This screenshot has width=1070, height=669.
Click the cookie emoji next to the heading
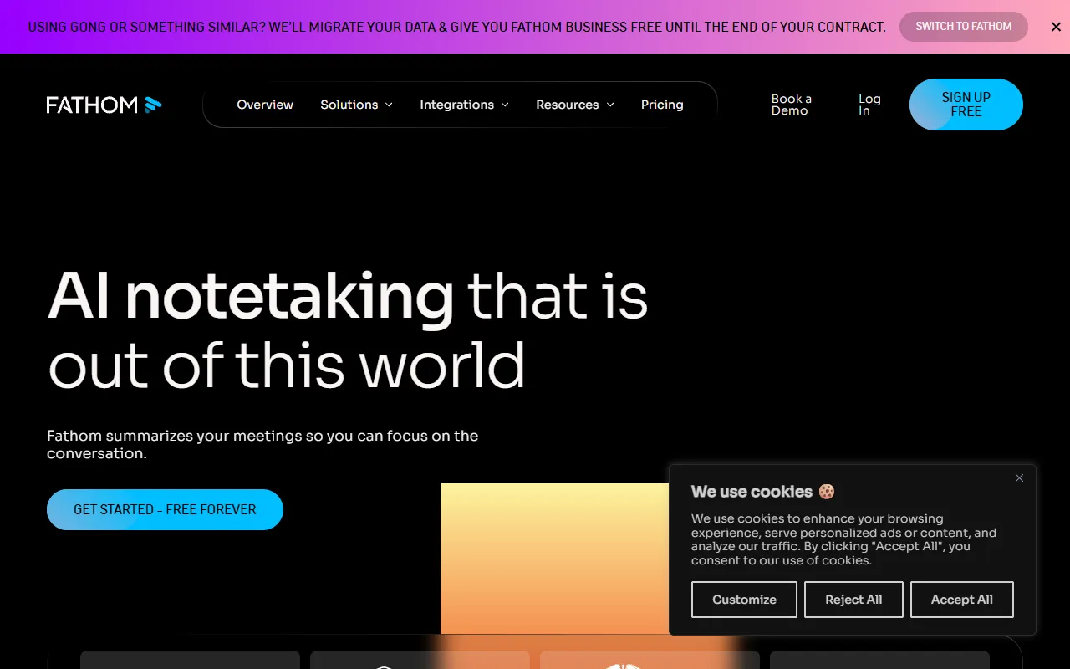(827, 492)
